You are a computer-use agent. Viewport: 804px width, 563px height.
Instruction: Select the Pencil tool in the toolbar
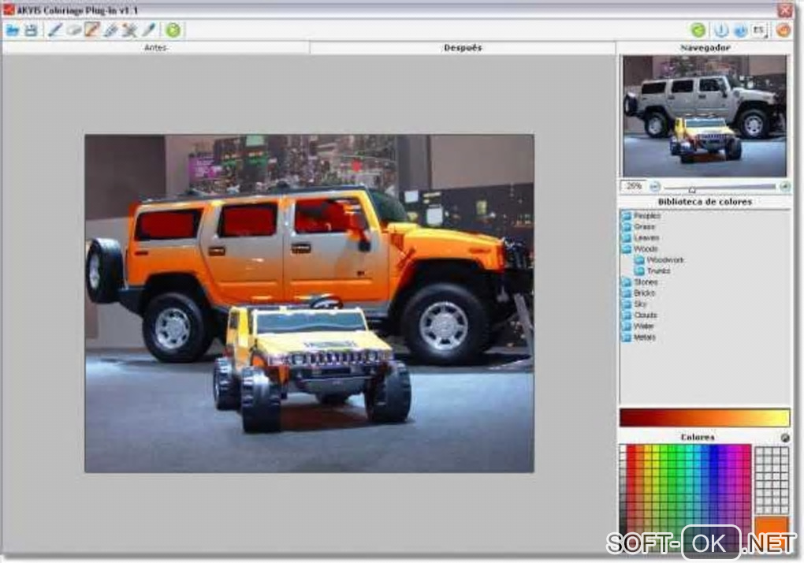click(55, 30)
